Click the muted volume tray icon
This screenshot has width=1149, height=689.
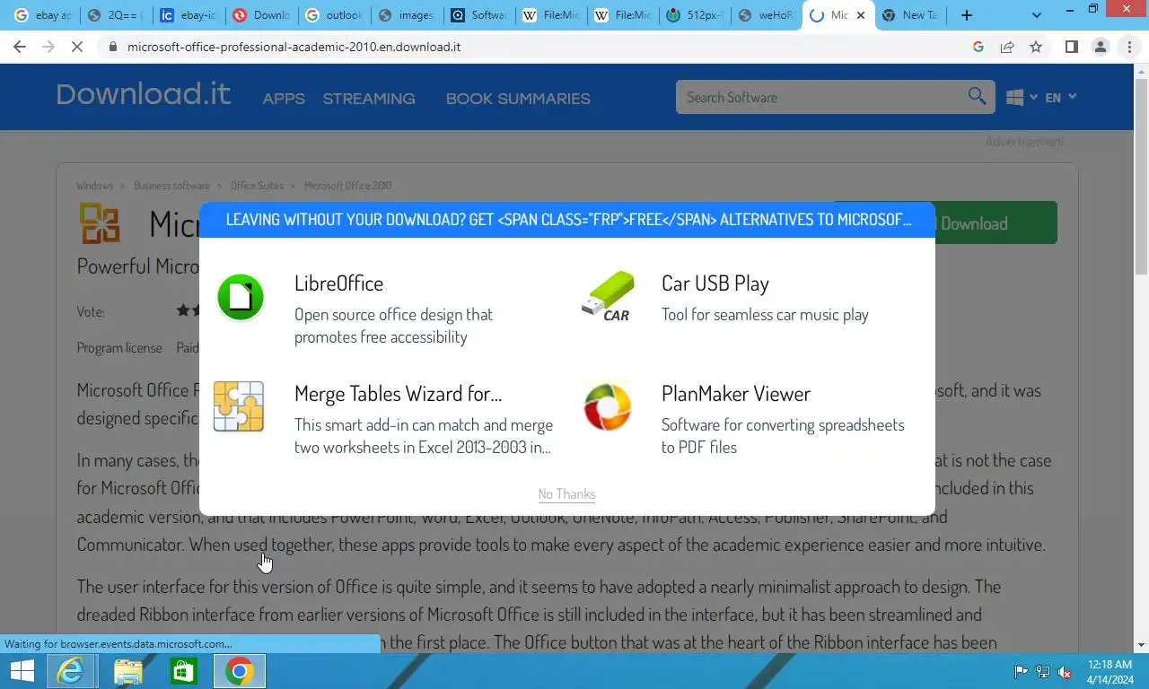tap(1066, 672)
